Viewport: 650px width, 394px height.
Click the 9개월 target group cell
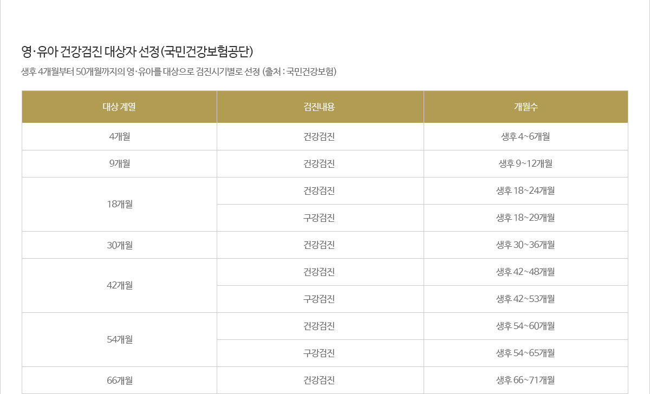tap(119, 163)
